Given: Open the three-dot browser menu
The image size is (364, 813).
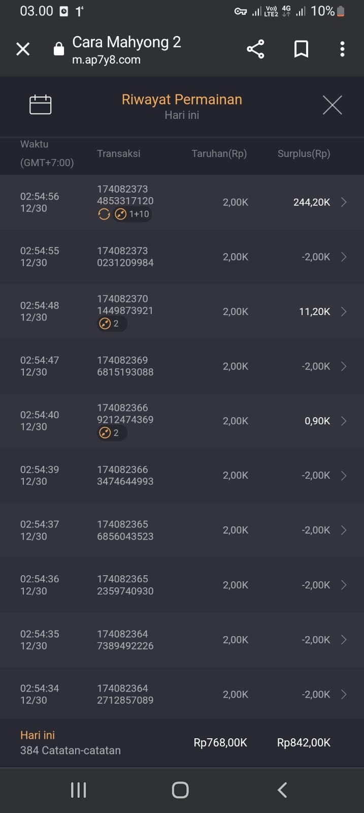Looking at the screenshot, I should (x=342, y=49).
